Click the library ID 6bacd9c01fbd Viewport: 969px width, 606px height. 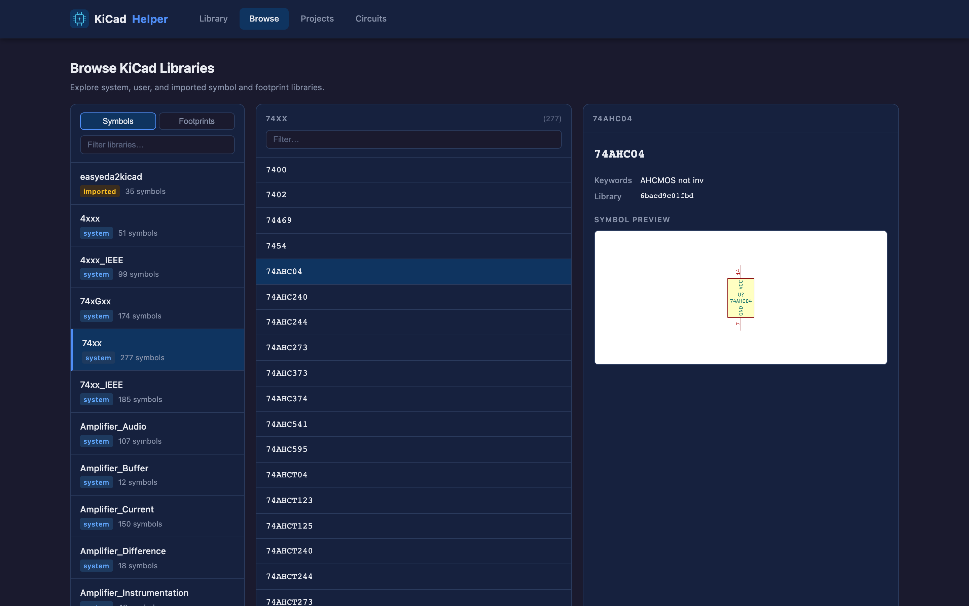click(667, 196)
